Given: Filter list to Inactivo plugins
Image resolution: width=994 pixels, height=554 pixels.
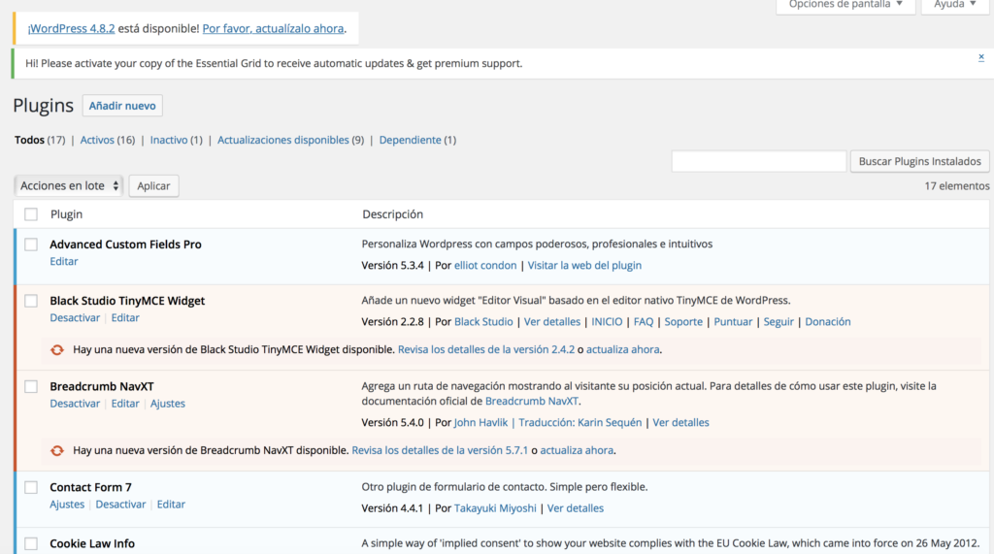Looking at the screenshot, I should tap(169, 140).
